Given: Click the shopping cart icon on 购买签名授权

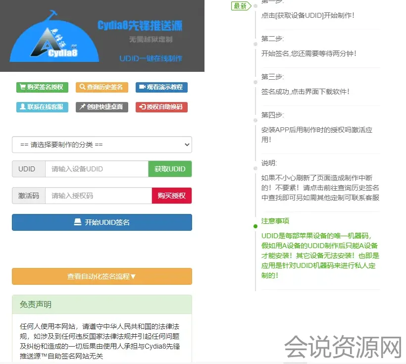Looking at the screenshot, I should click(22, 87).
